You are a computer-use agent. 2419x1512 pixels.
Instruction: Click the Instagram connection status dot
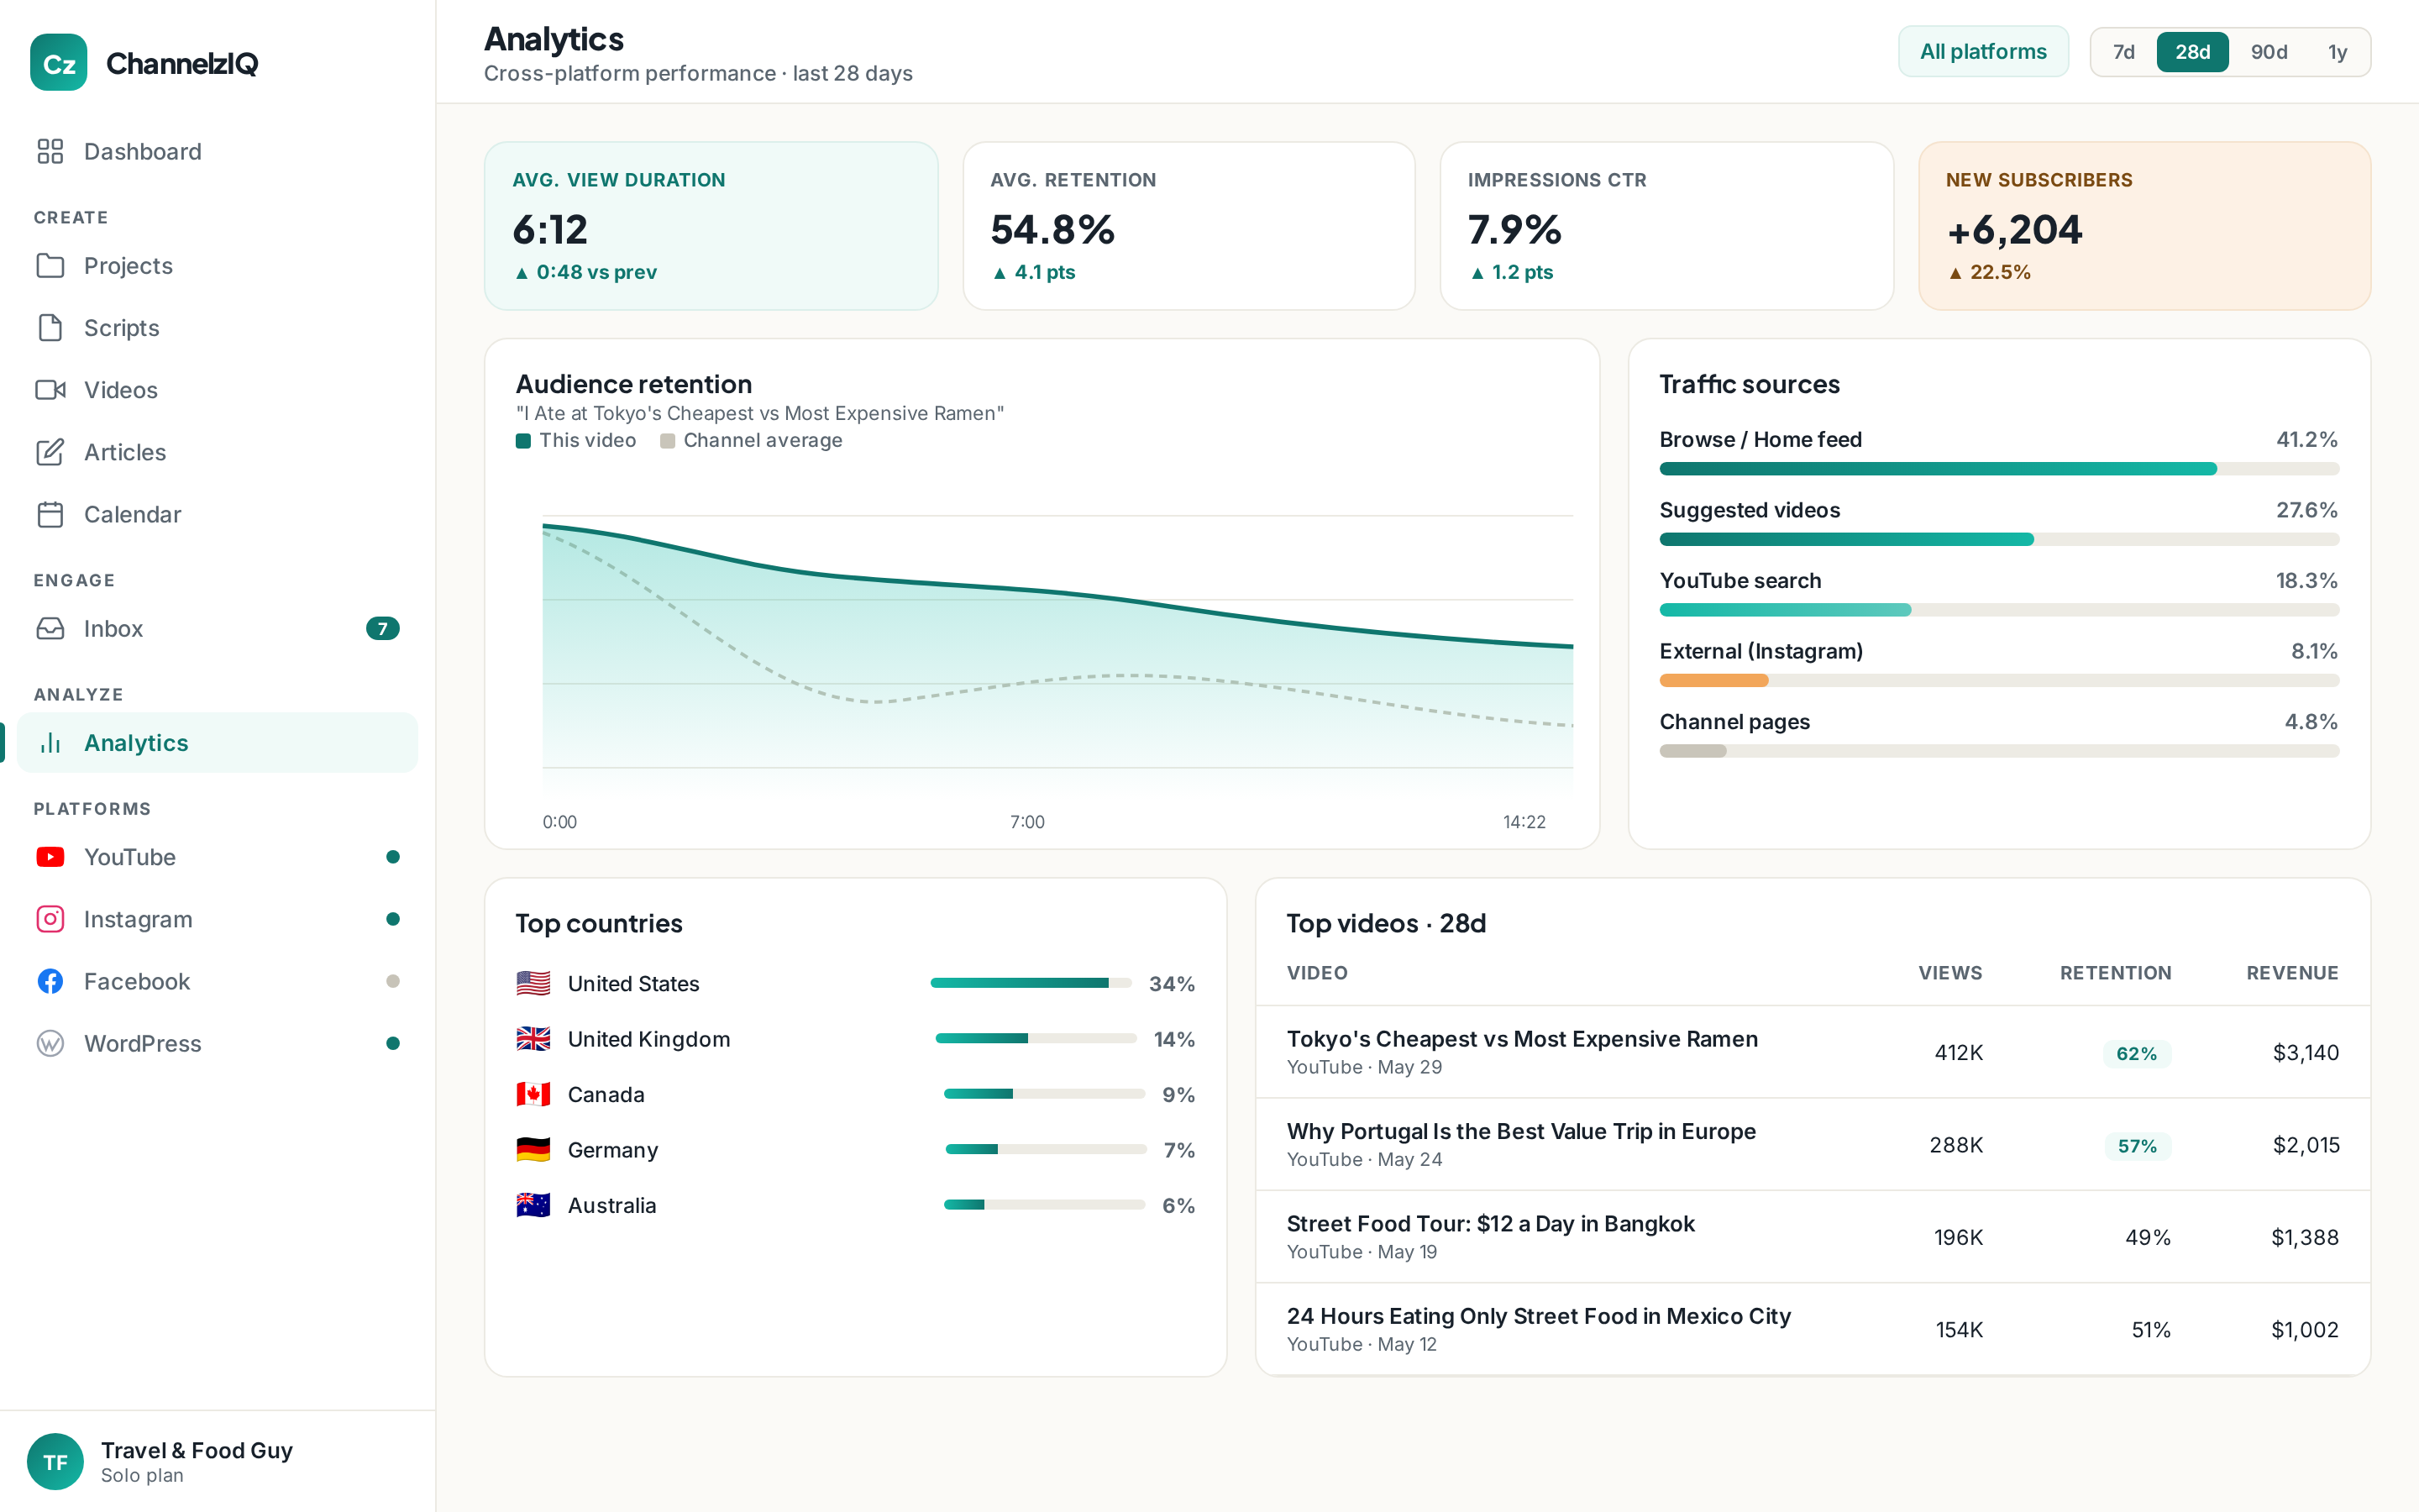point(393,919)
